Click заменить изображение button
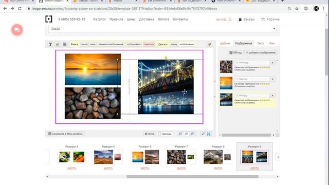Screen dimensions: 329x185 [x=111, y=44]
